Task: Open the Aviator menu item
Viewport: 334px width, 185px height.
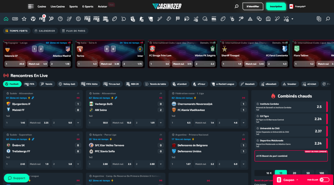Action: [102, 7]
